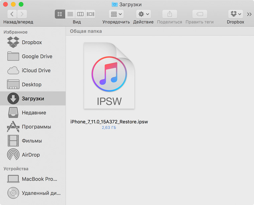254x205 pixels.
Task: Open Программы applications folder
Action: click(36, 127)
